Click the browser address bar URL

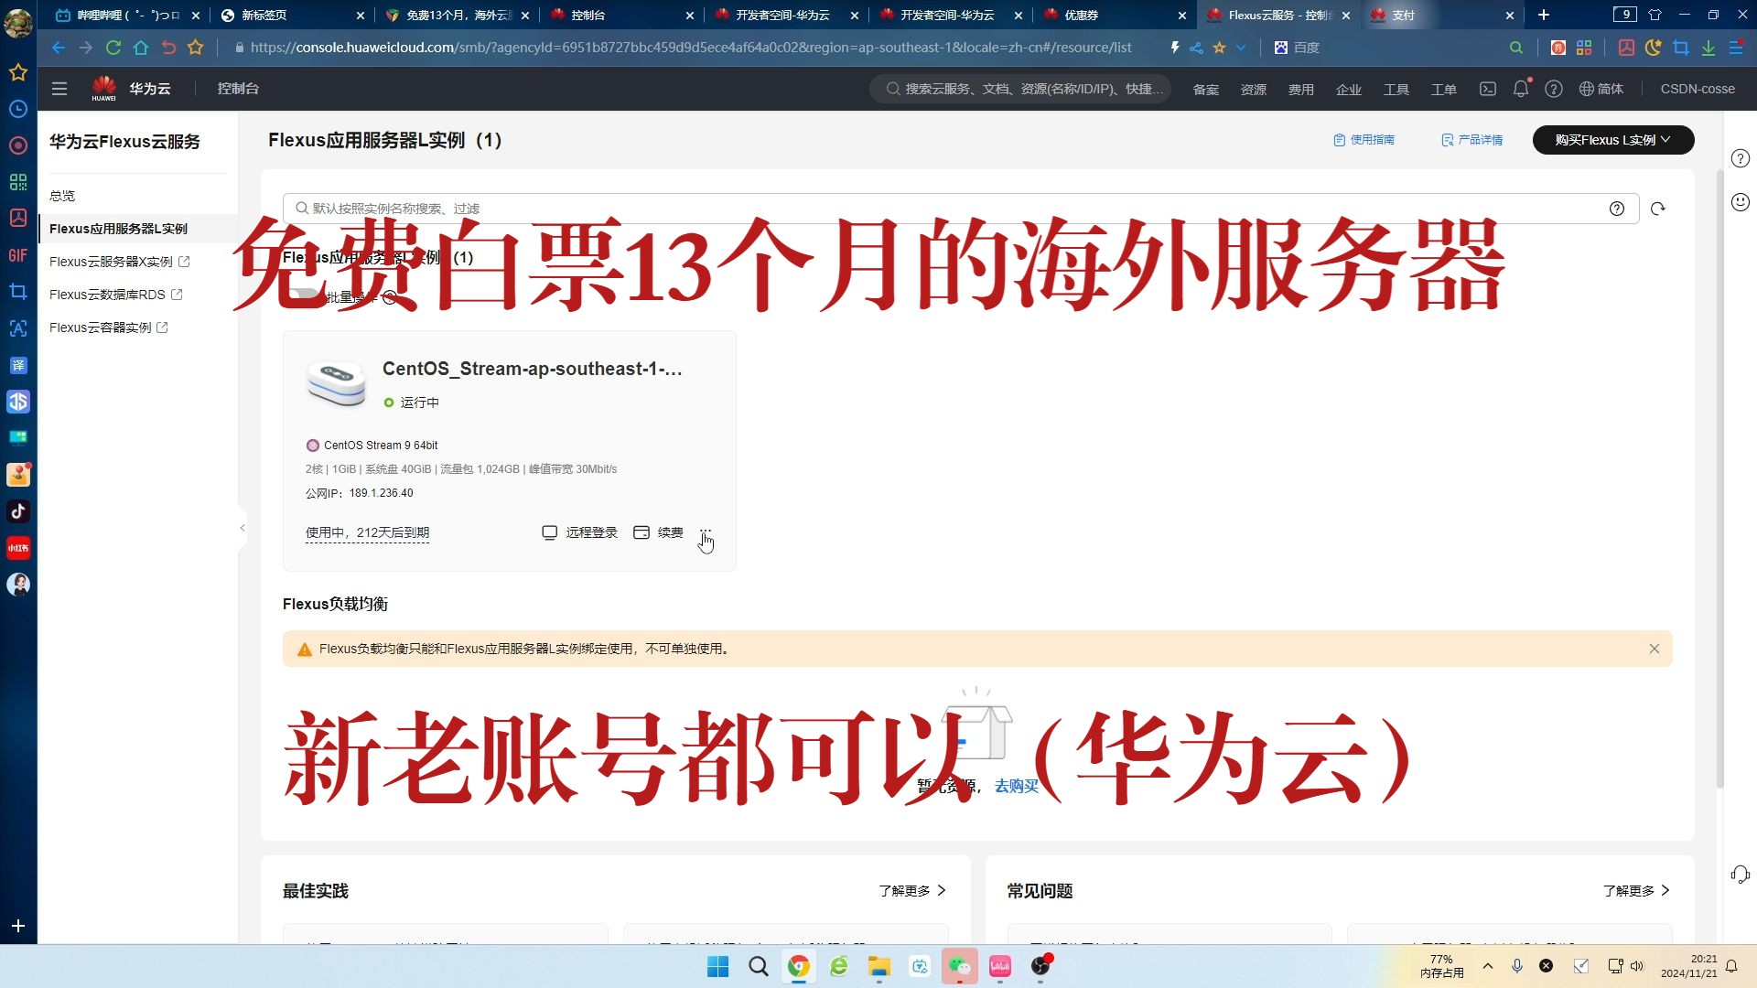point(691,48)
